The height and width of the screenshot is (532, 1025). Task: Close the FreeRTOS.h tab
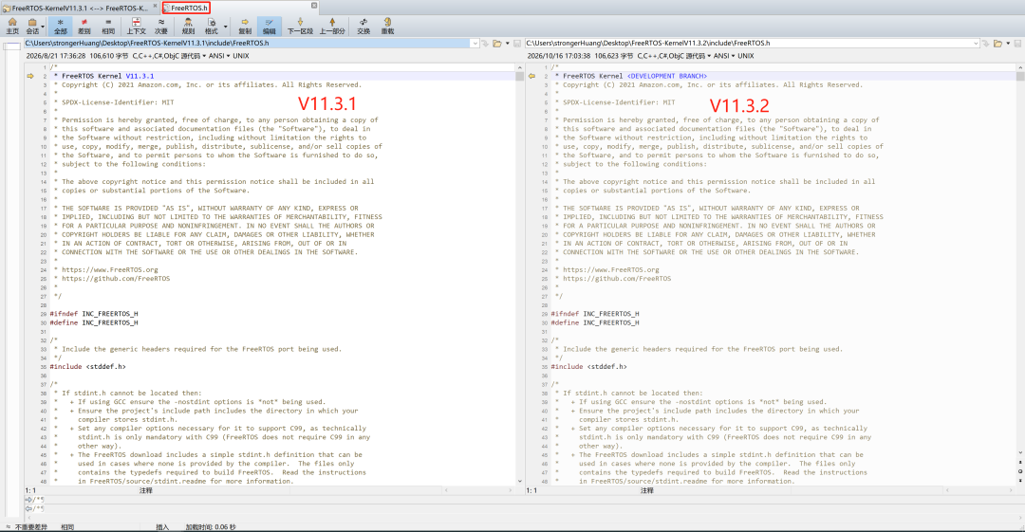314,6
